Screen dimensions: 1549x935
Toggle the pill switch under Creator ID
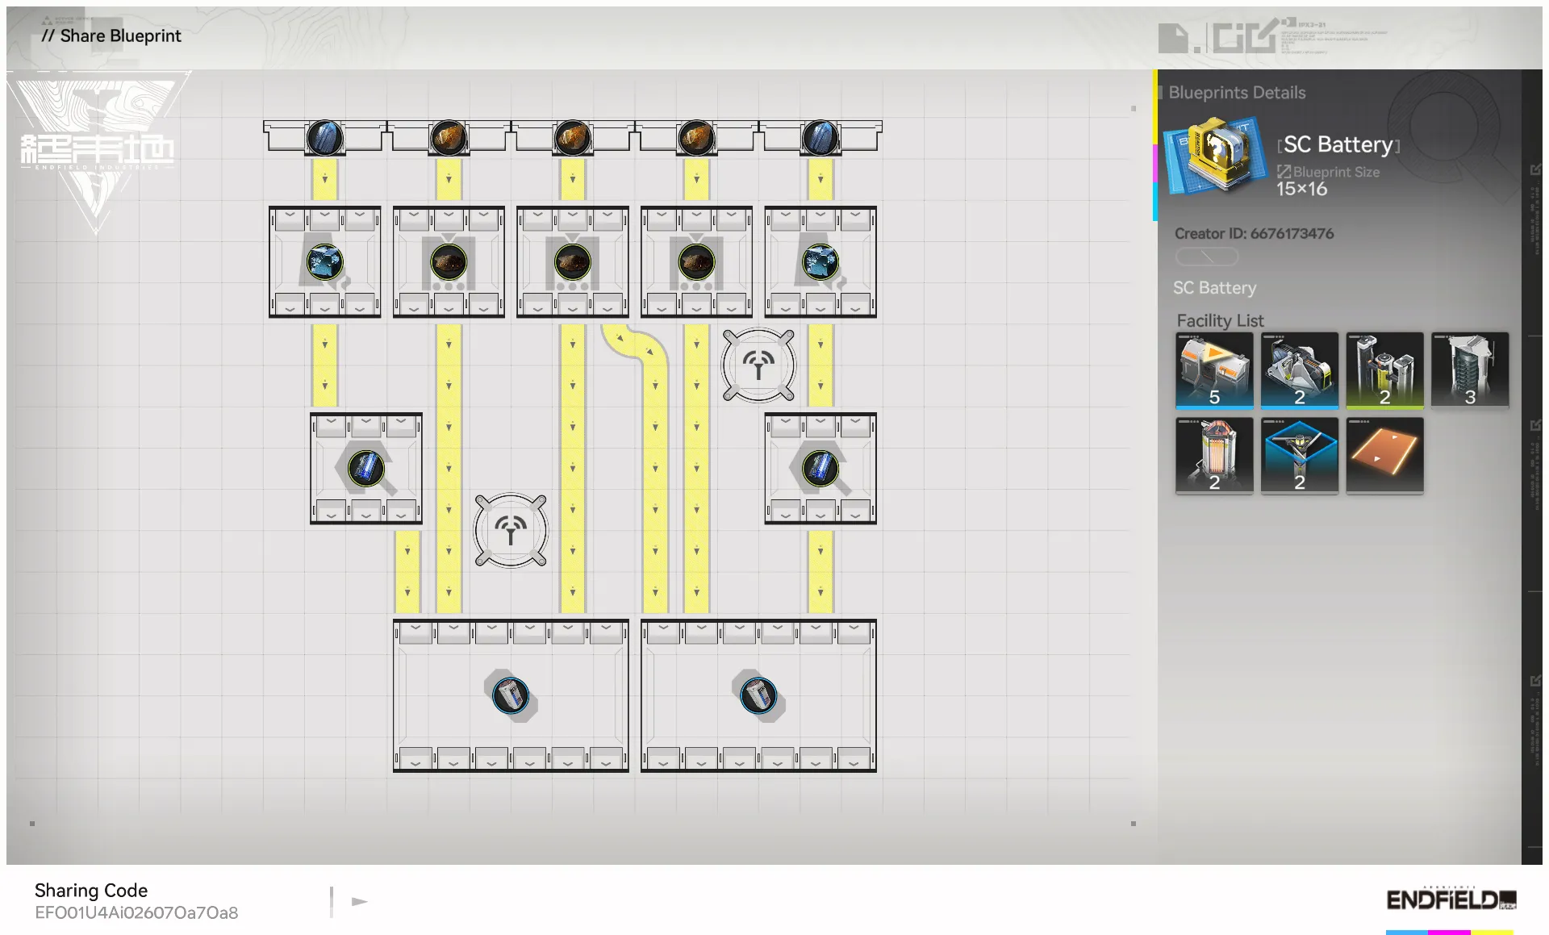[1206, 257]
